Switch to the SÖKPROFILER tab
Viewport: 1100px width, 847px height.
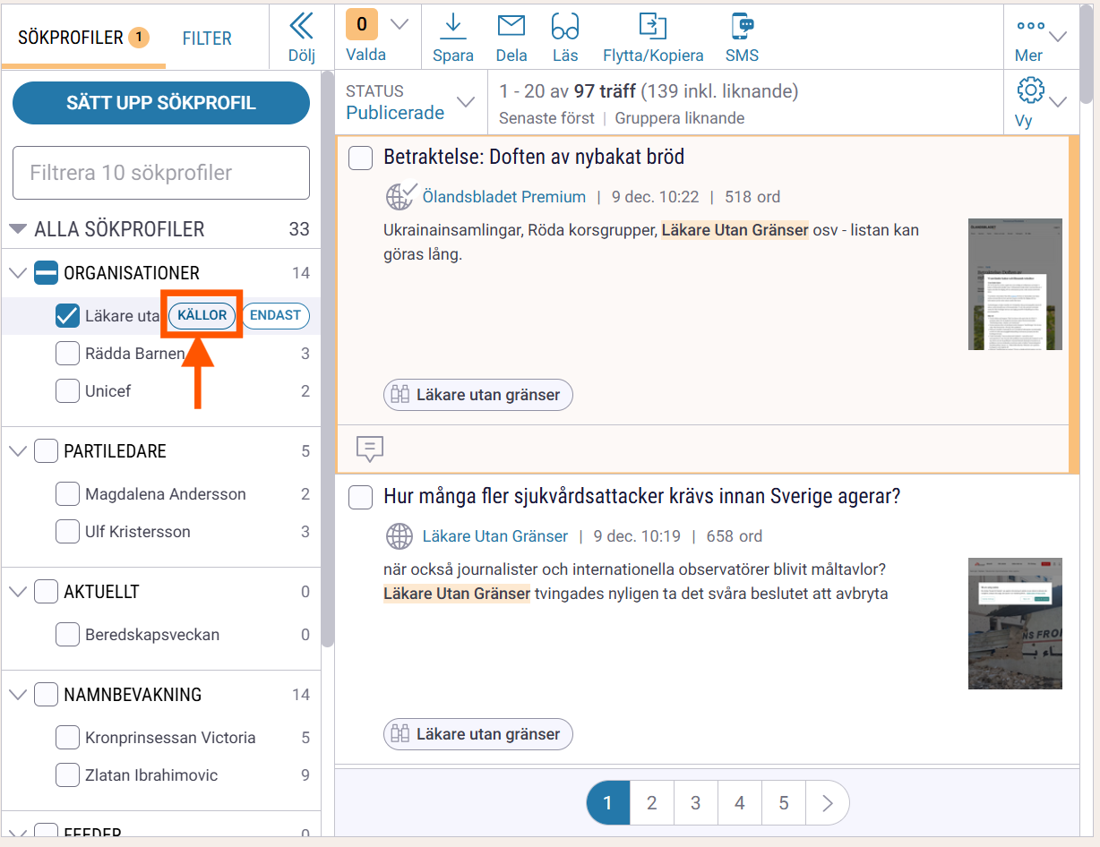pos(83,38)
